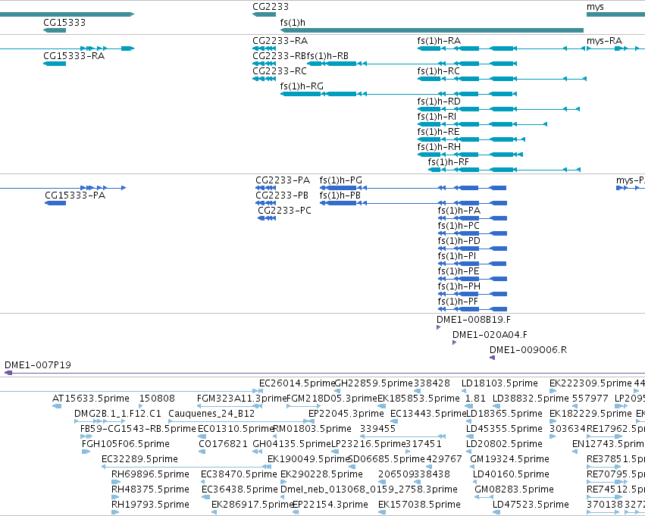Click the 339455 feature label
This screenshot has width=645, height=516.
tap(377, 429)
